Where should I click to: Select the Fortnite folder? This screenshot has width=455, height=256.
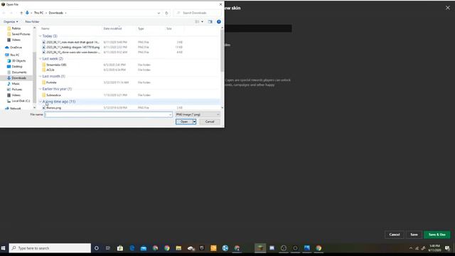(x=51, y=82)
